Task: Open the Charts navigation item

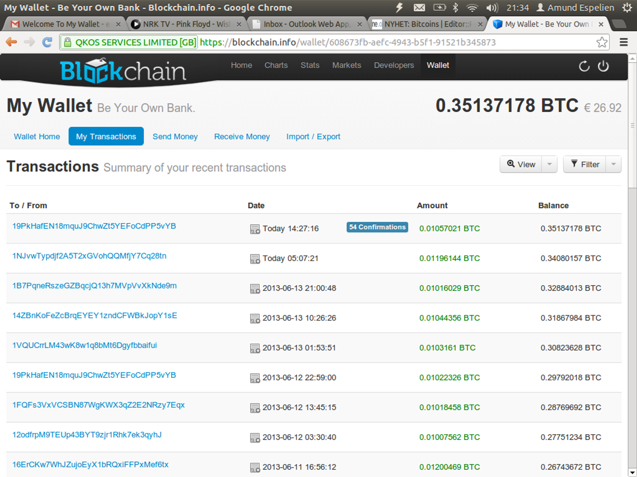Action: click(x=276, y=65)
